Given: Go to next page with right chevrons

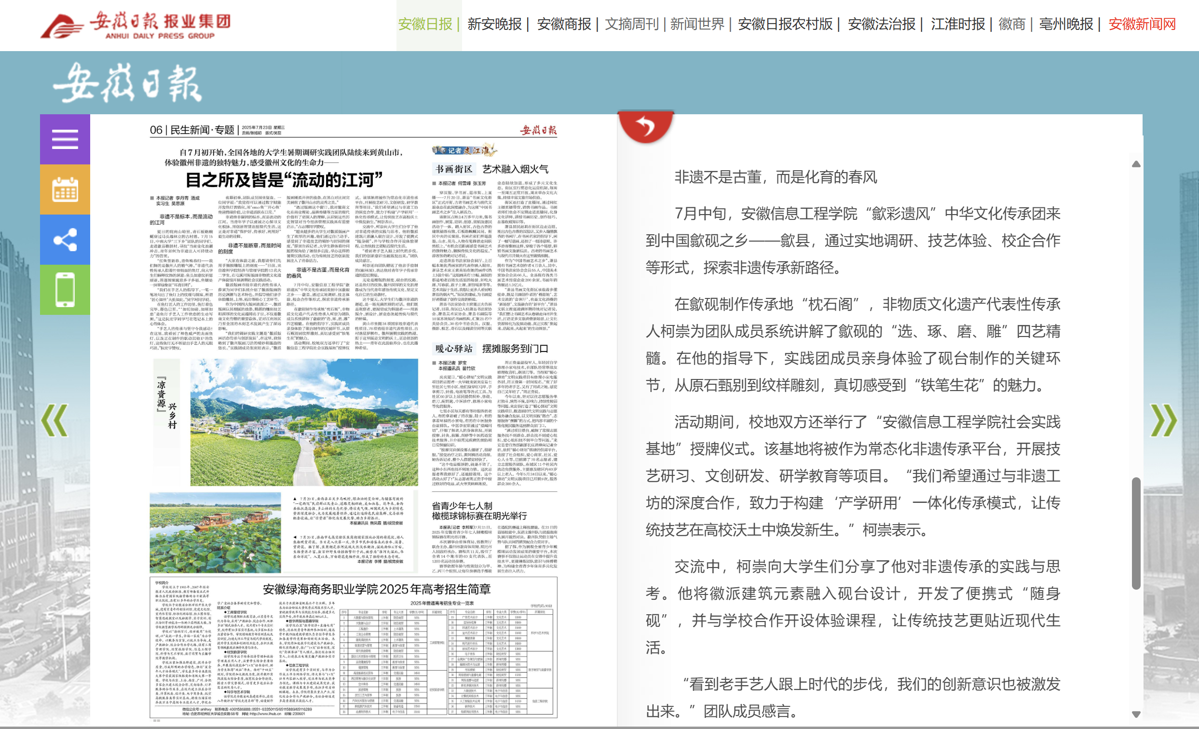Looking at the screenshot, I should tap(1163, 420).
